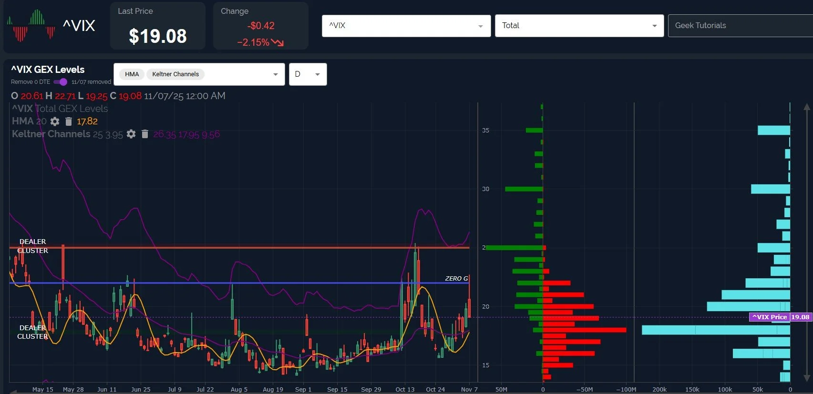Click the scroll up arrow on right scrollbar
Image resolution: width=813 pixels, height=394 pixels.
pos(807,107)
